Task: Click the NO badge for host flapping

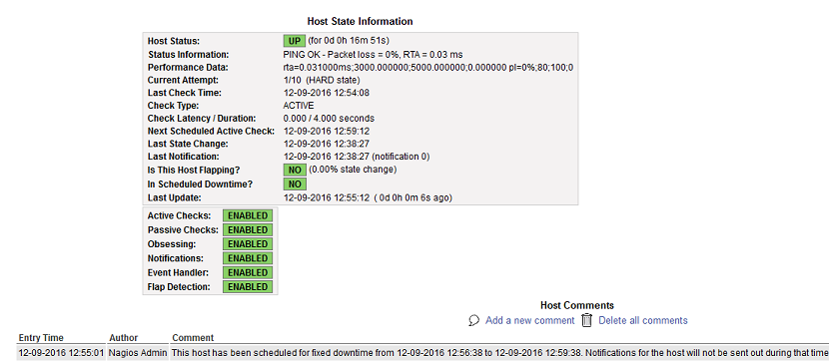Action: click(295, 170)
